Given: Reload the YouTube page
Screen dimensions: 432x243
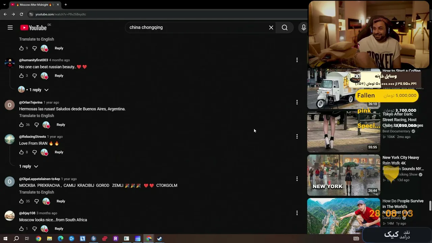Looking at the screenshot, I should click(21, 14).
